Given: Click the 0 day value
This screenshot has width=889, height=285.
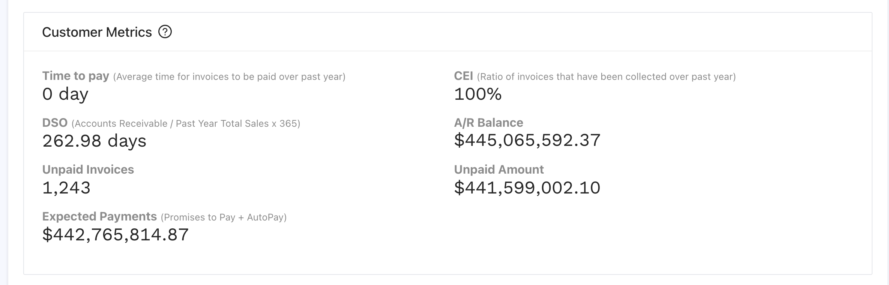Looking at the screenshot, I should pos(65,94).
